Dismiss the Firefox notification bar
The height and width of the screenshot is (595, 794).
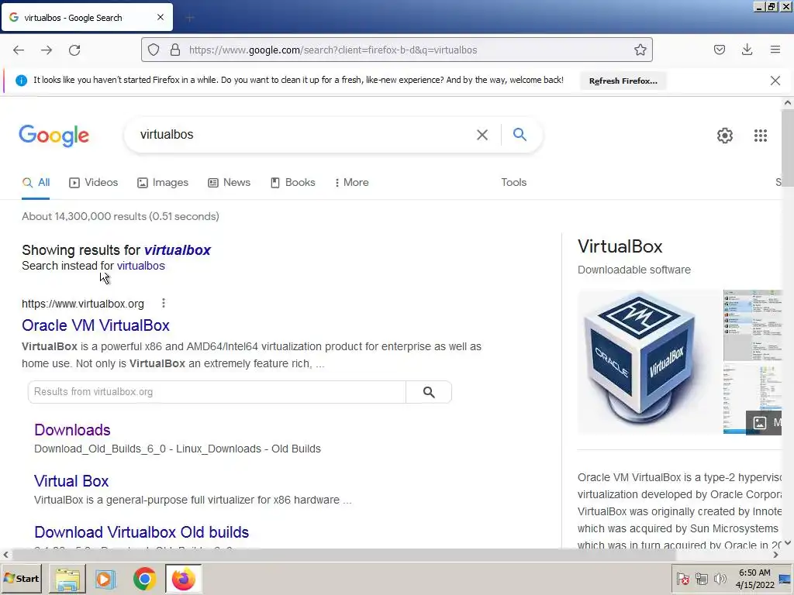(x=775, y=81)
